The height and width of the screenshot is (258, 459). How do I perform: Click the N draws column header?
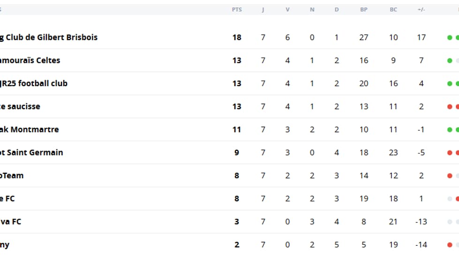click(x=312, y=10)
